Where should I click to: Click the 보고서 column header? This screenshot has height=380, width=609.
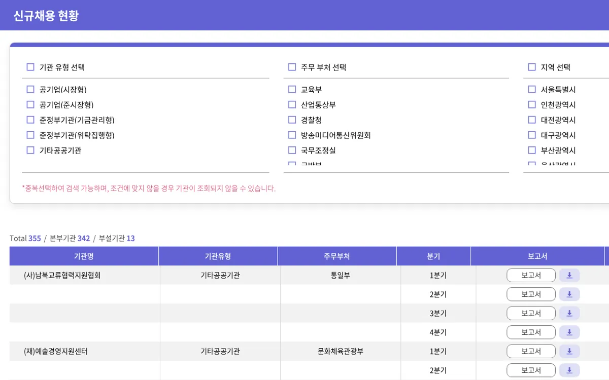coord(537,256)
